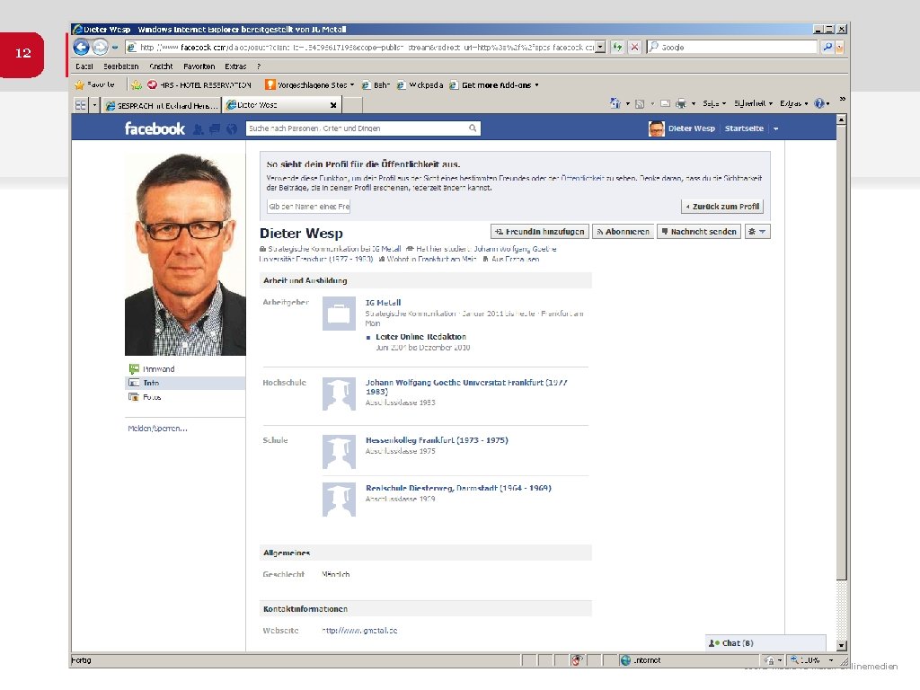
Task: Open the HRS - HOTEL RESERVATION bookmark
Action: 199,85
